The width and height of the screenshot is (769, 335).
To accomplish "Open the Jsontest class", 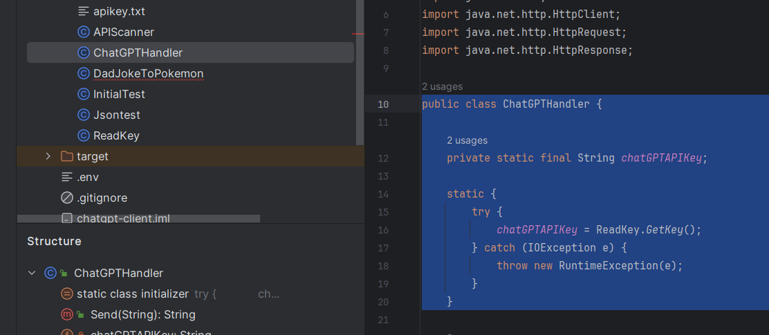I will (117, 115).
